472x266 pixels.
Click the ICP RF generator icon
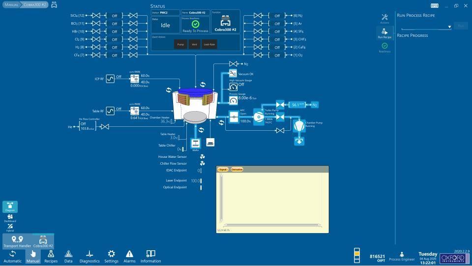(x=111, y=78)
